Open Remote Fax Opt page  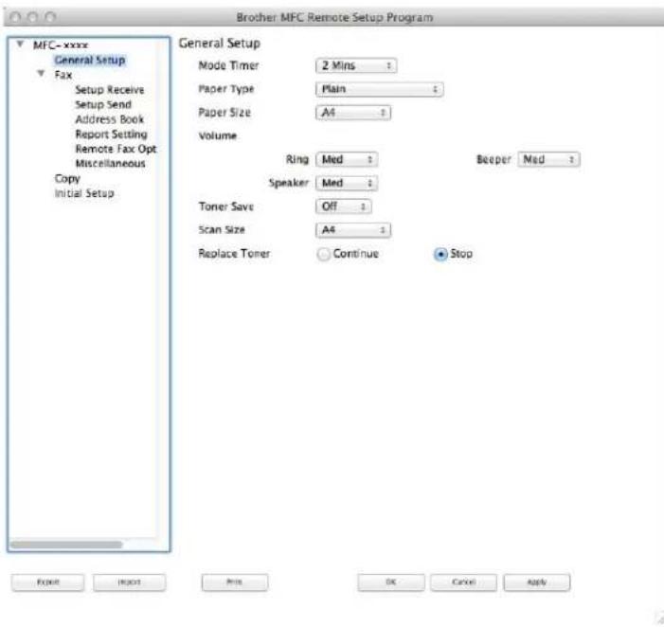[x=116, y=149]
